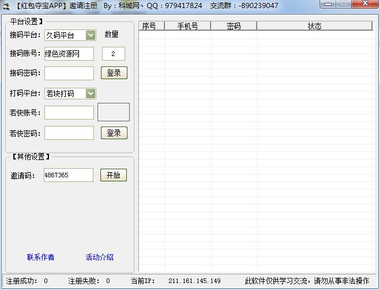
Task: Click the 接码密码 input field
Action: [69, 73]
